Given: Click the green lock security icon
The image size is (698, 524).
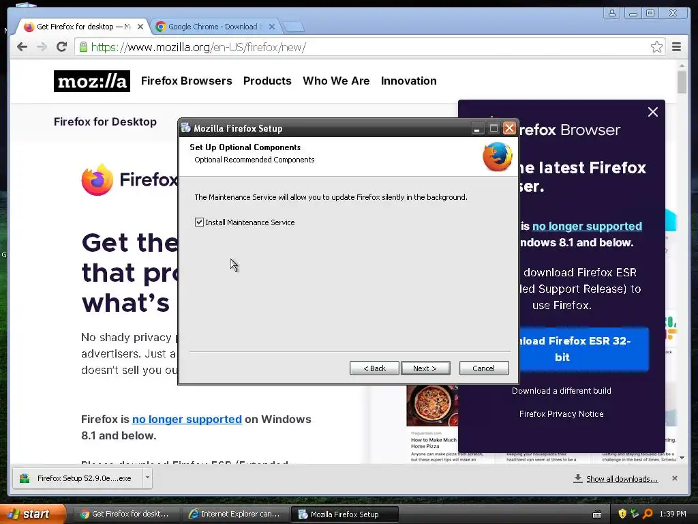Looking at the screenshot, I should [x=83, y=47].
